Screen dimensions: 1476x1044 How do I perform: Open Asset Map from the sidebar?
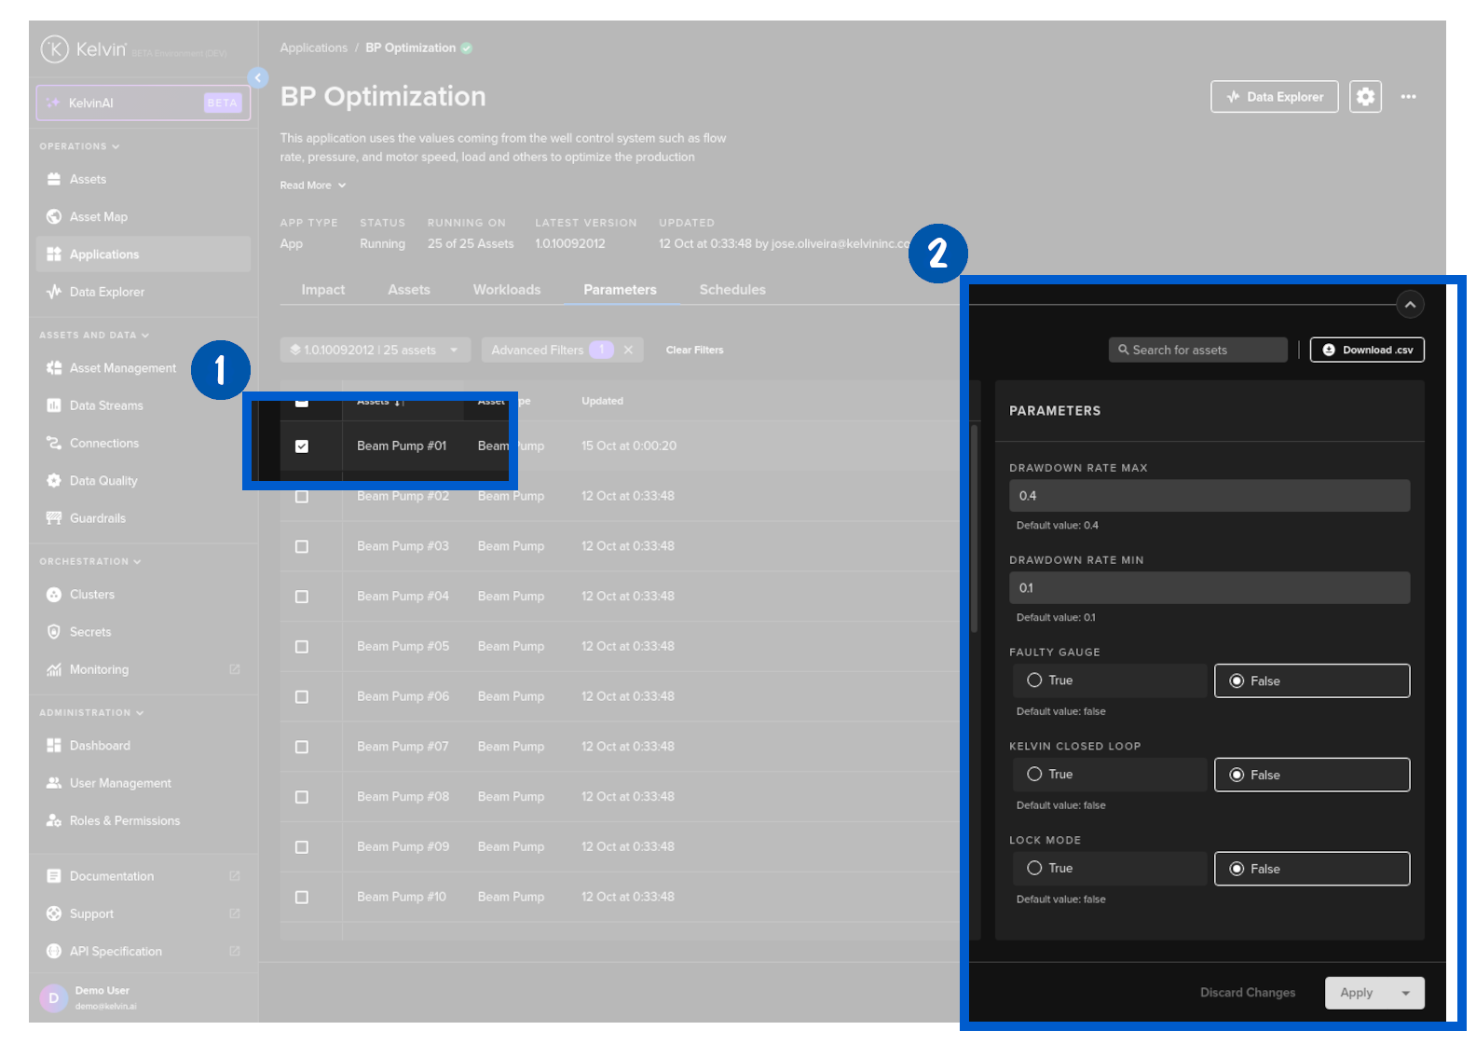pos(98,217)
